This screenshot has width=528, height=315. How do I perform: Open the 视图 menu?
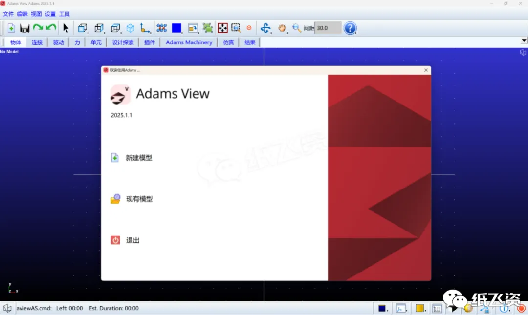pyautogui.click(x=36, y=14)
